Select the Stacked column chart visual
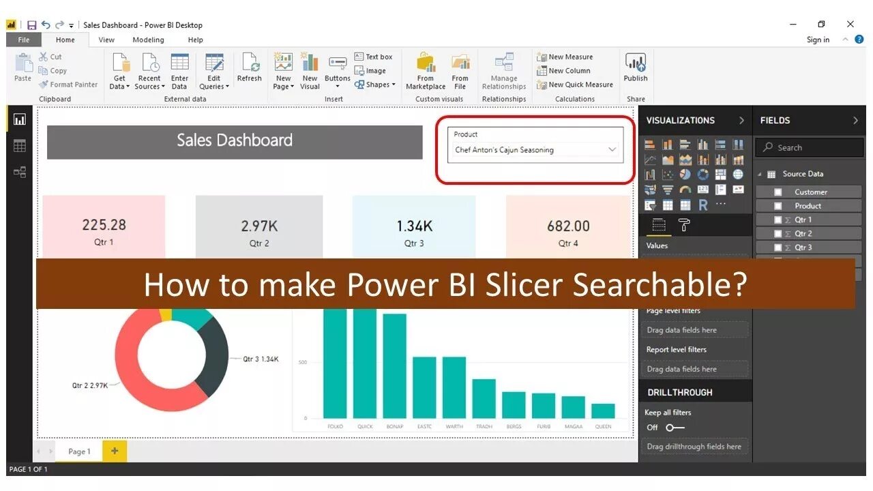This screenshot has width=873, height=491. tap(667, 145)
